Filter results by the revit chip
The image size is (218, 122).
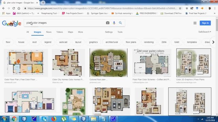34,42
